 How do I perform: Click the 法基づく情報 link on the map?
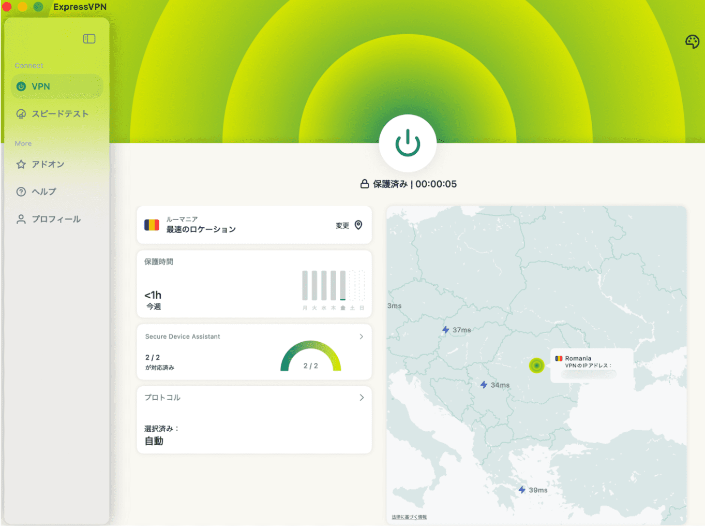point(409,516)
